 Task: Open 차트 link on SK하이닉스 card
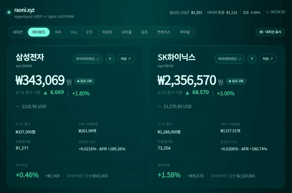(x=268, y=59)
